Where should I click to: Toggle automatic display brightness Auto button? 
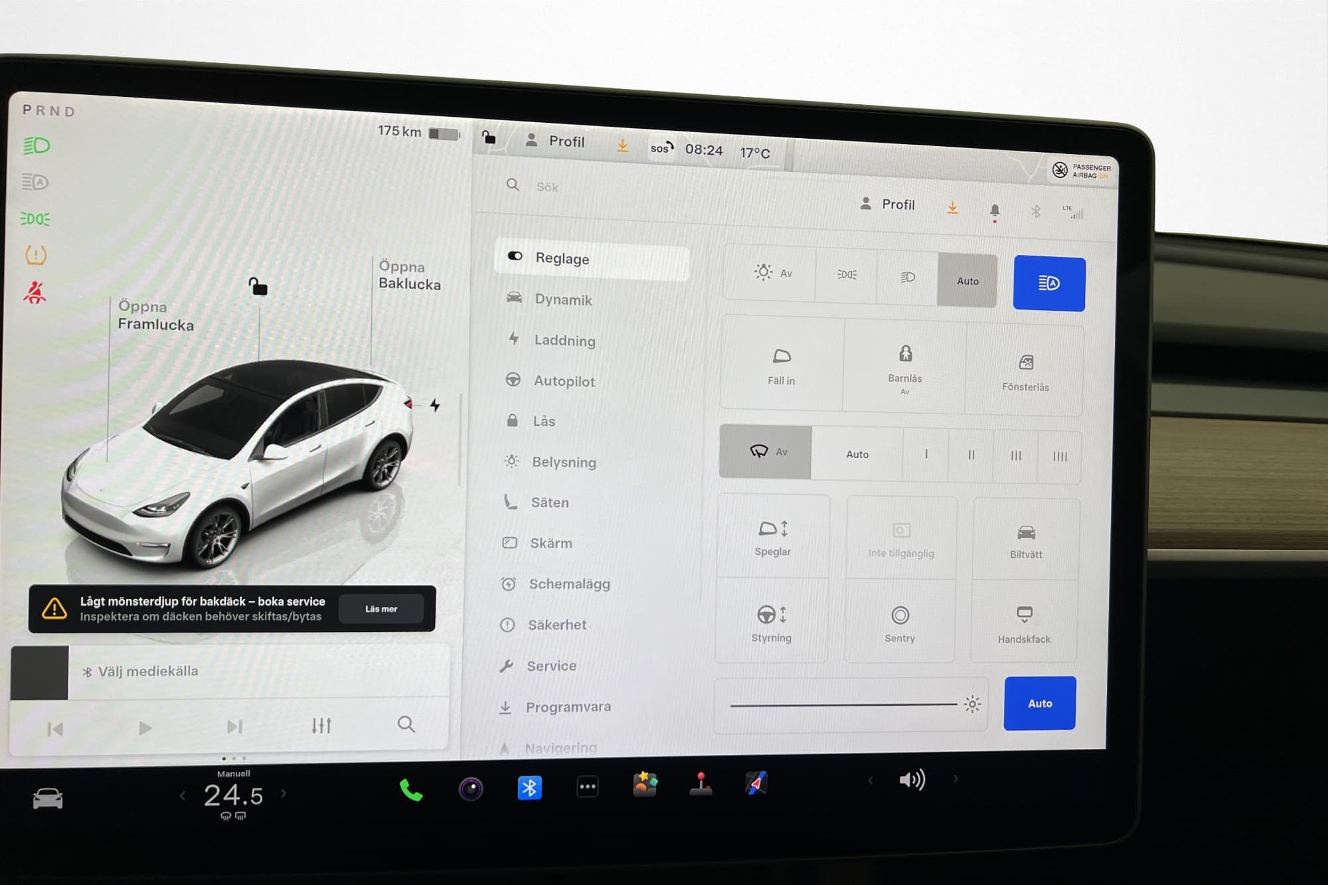pyautogui.click(x=1039, y=703)
